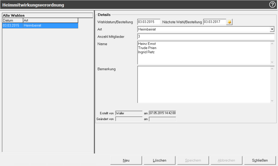Click the Anzahl Mitglieder field
Viewport: 278px width, 166px height.
tap(206, 36)
